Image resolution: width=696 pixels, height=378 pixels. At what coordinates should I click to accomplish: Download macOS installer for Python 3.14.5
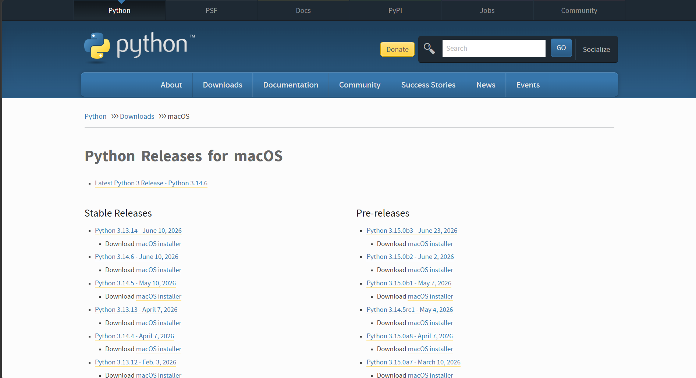tap(159, 296)
